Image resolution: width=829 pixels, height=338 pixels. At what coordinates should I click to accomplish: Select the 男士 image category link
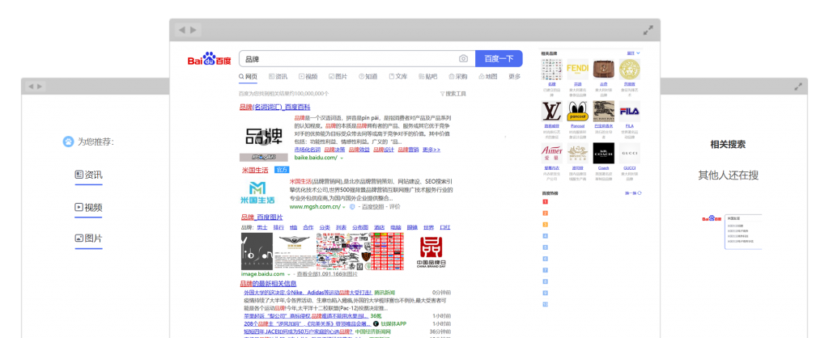tap(262, 227)
